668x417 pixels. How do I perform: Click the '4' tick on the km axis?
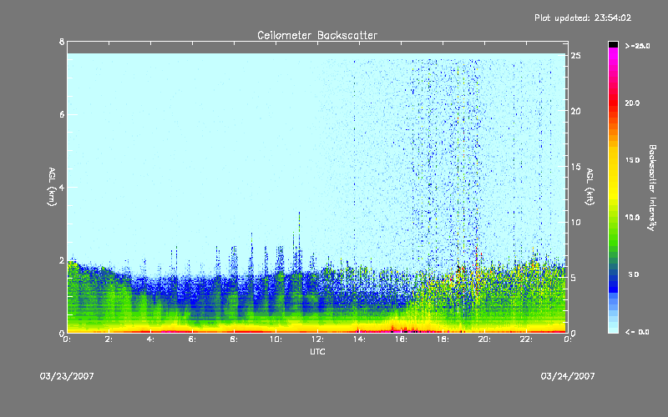pyautogui.click(x=62, y=187)
